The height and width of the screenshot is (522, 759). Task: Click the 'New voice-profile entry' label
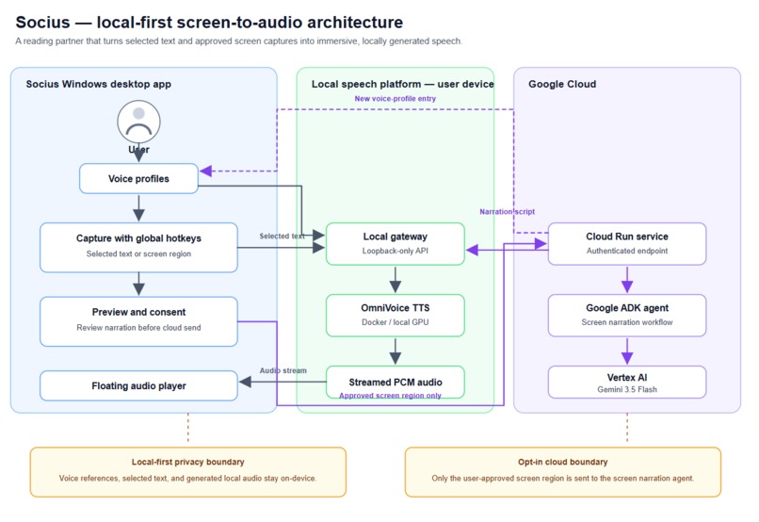click(395, 99)
